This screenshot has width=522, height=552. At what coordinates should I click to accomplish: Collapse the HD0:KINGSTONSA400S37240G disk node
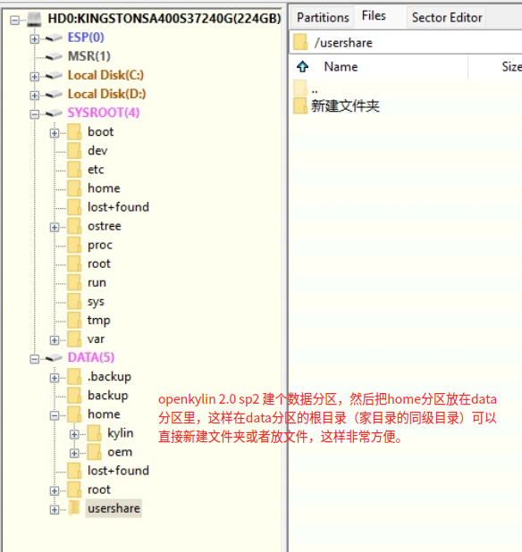pos(15,20)
